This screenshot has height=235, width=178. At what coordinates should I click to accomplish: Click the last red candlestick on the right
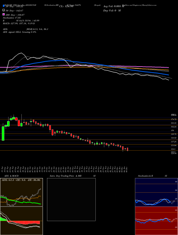127,149
